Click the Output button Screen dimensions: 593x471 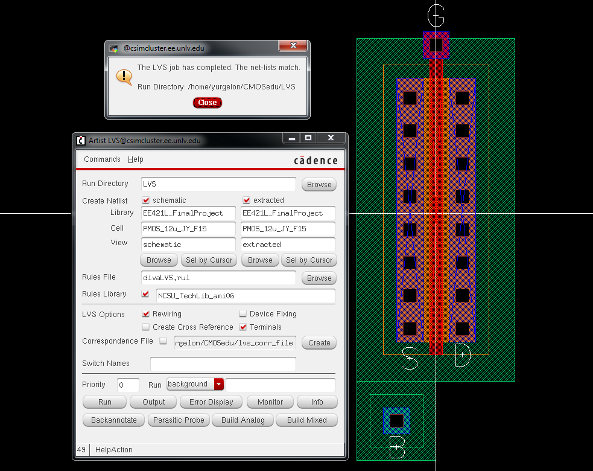pyautogui.click(x=154, y=402)
